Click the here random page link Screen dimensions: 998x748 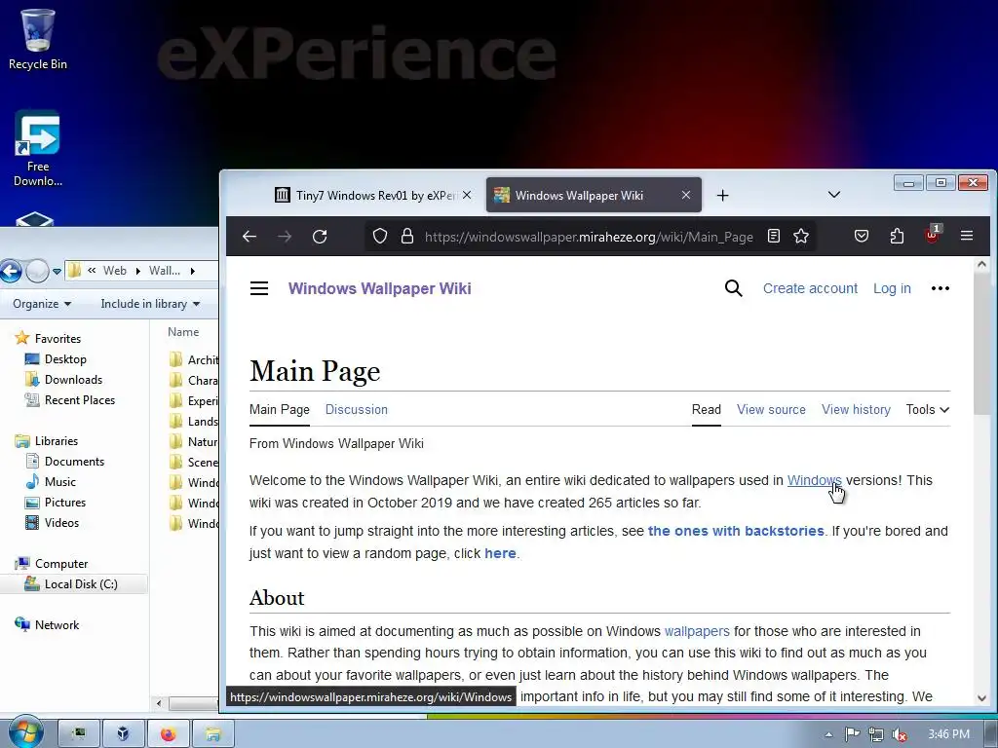click(500, 553)
